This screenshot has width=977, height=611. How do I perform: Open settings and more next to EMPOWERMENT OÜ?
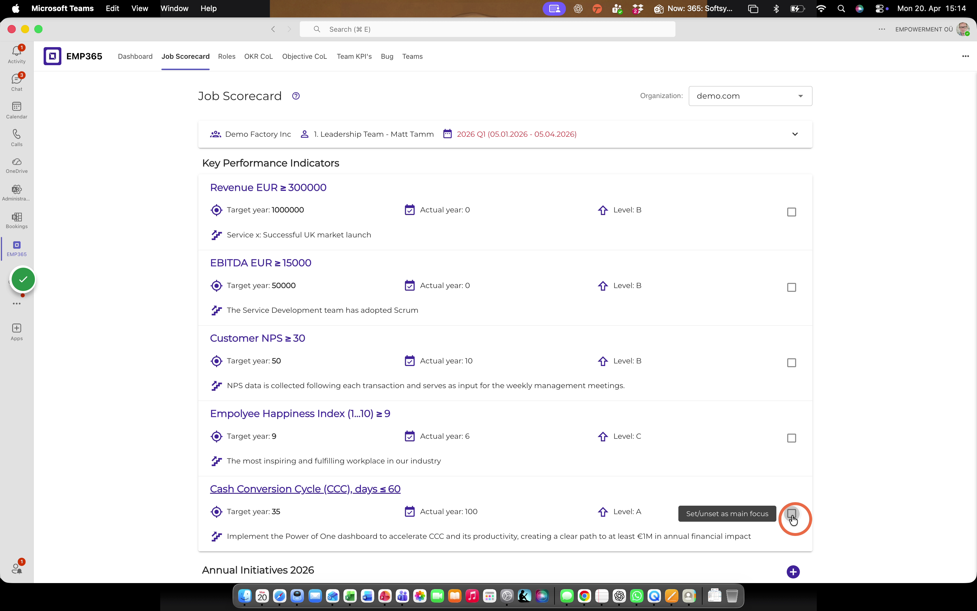[882, 29]
